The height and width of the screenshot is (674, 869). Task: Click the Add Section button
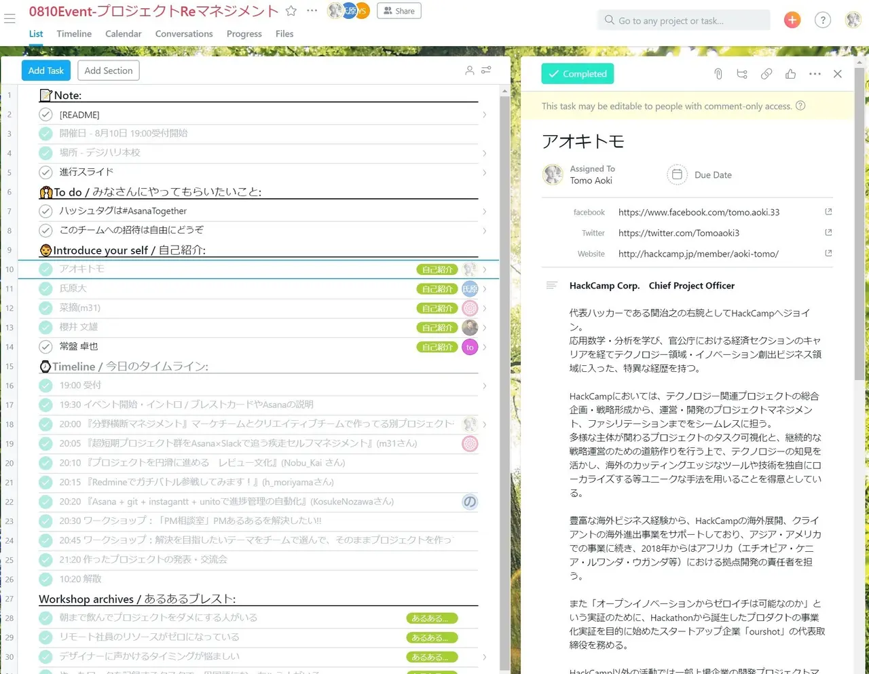tap(109, 71)
